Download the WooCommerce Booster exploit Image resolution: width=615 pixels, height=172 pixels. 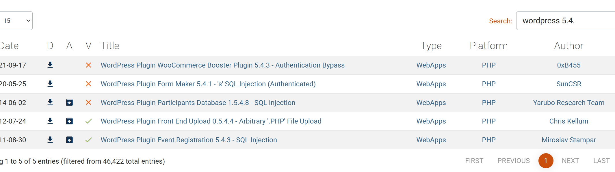pyautogui.click(x=50, y=65)
